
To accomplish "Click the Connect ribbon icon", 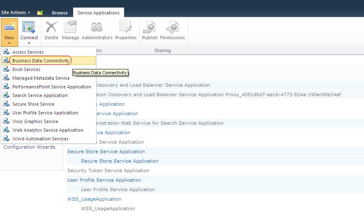I will click(x=29, y=27).
